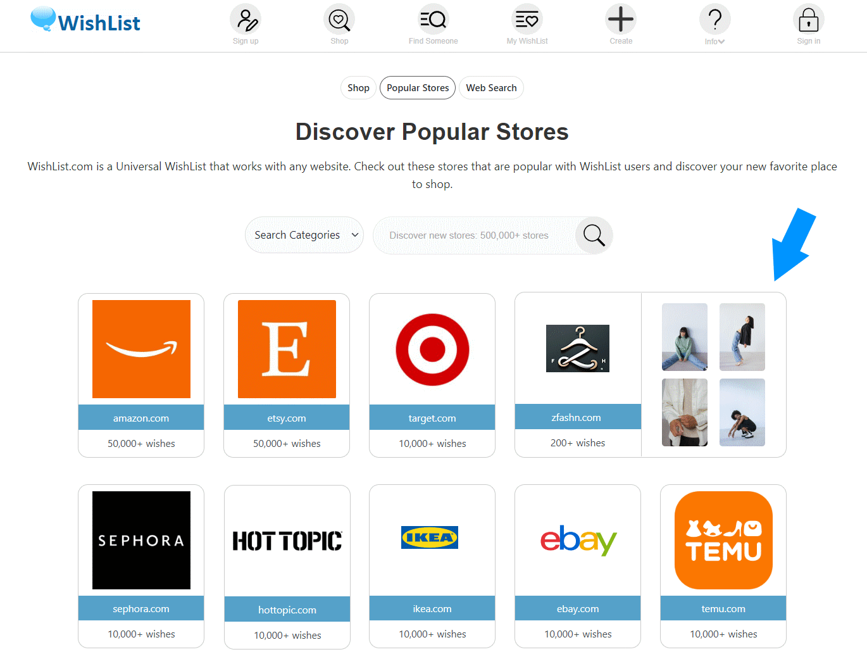Click the Find Someone search icon
Viewport: 867px width, 659px height.
[433, 20]
